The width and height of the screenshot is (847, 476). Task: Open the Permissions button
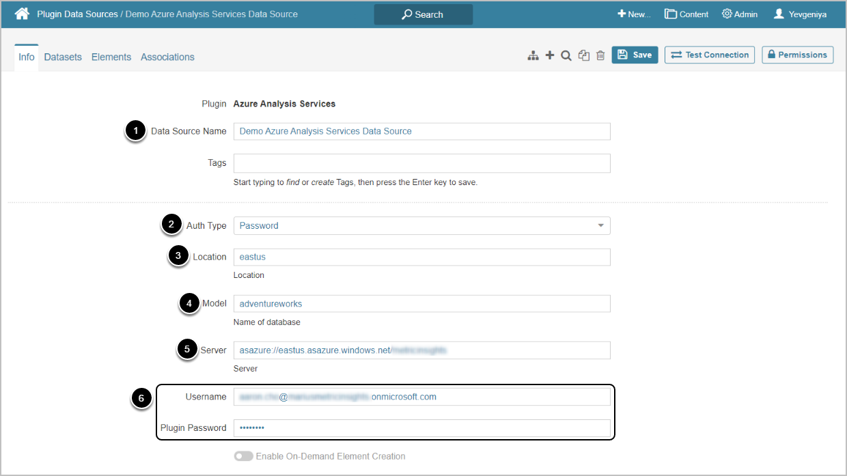pos(797,55)
